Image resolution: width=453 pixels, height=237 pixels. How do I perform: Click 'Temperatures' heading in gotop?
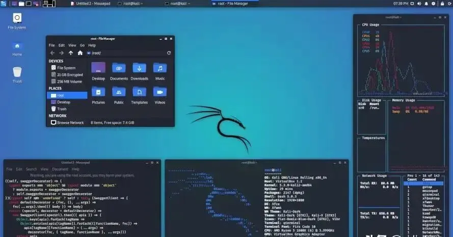[x=374, y=138]
